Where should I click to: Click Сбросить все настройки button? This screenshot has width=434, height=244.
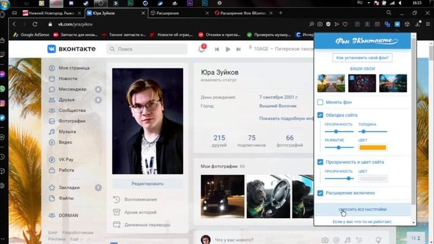pos(362,209)
